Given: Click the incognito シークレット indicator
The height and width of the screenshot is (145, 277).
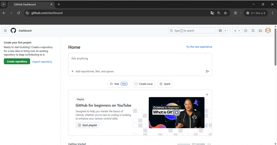Looking at the screenshot, I should coord(256,13).
